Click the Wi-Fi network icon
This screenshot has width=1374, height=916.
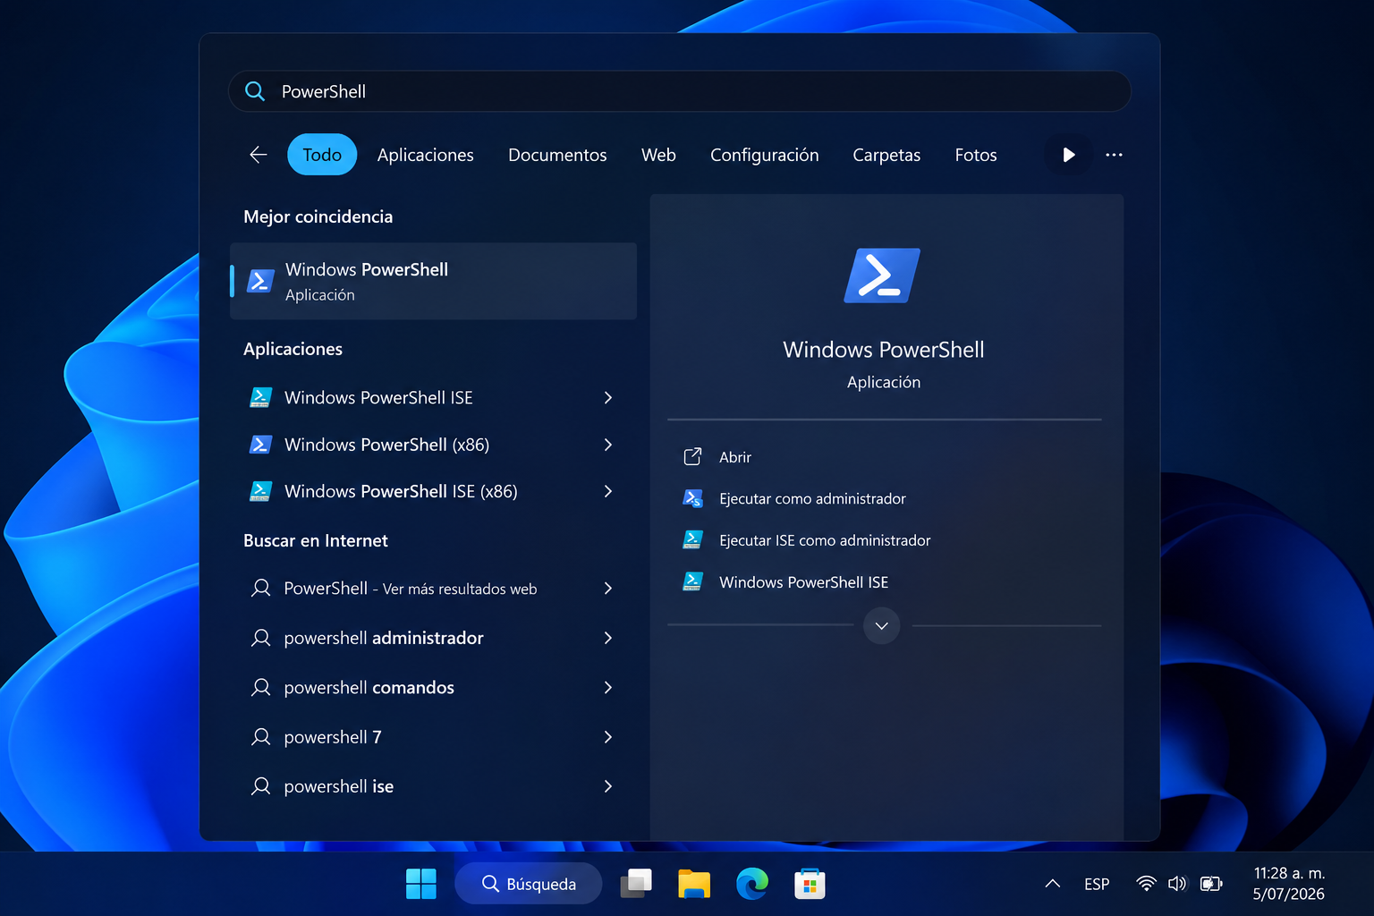point(1146,884)
